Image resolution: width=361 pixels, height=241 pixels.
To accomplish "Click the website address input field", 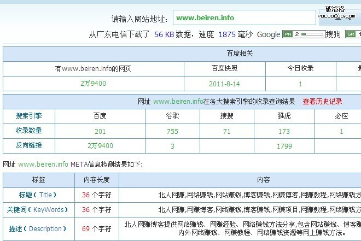I will [244, 17].
